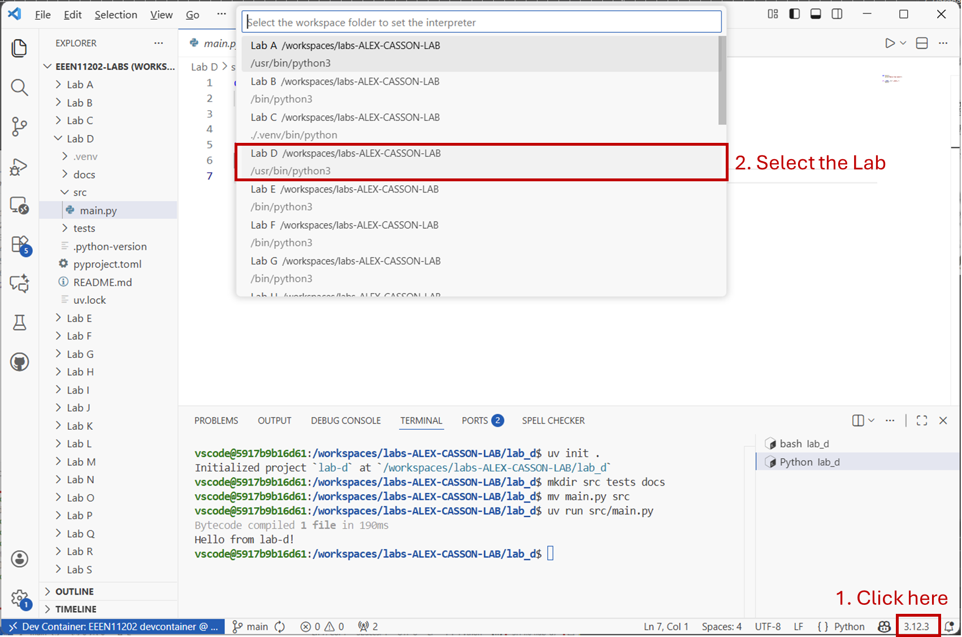Screen dimensions: 962x637
Task: Open the Testing flask view
Action: 19,322
